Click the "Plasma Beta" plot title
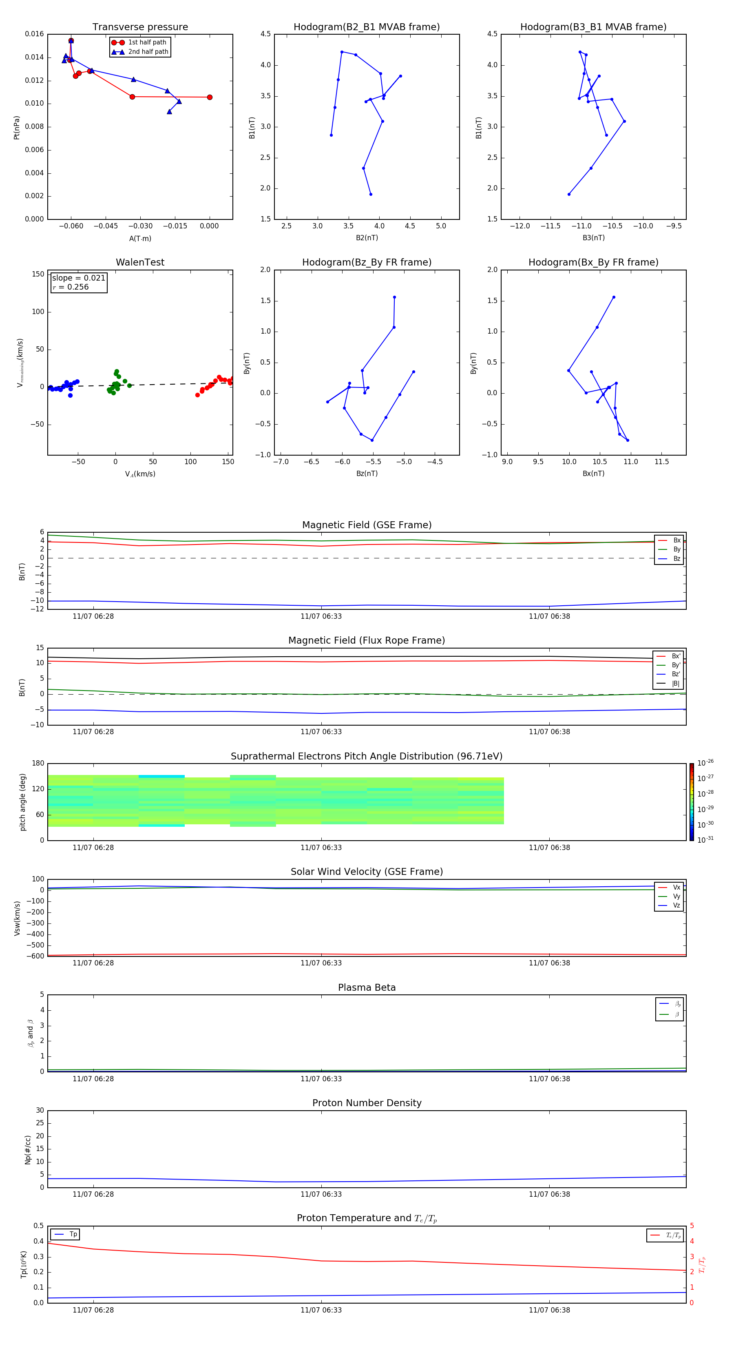This screenshot has height=1346, width=734. coord(367,987)
